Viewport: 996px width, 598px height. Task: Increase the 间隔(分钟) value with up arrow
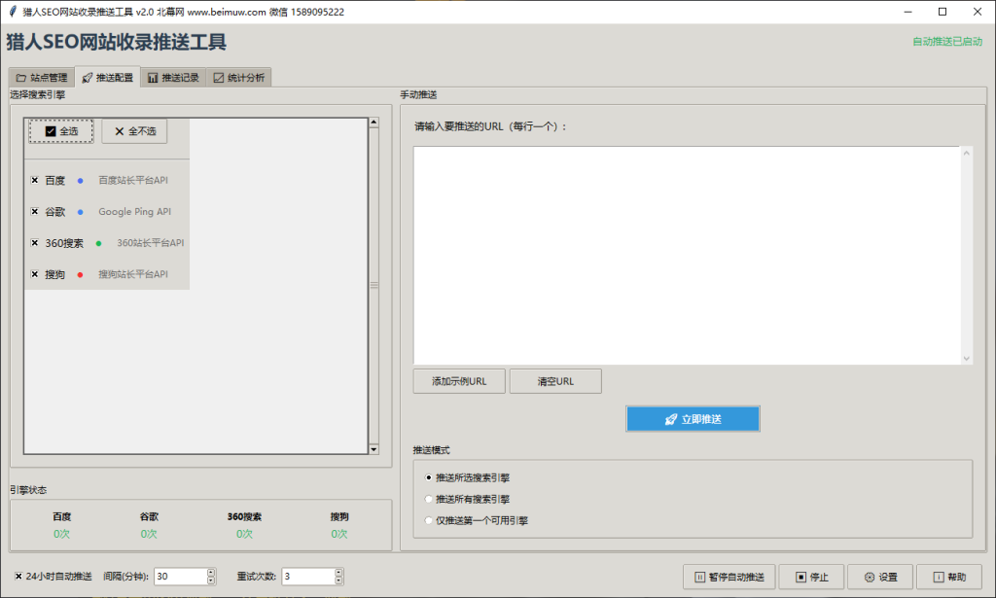(211, 571)
